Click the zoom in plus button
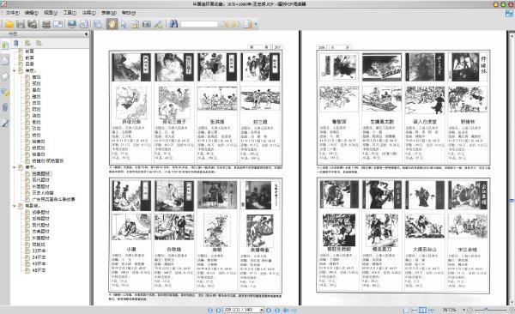Image resolution: width=515 pixels, height=314 pixels. pos(512,310)
